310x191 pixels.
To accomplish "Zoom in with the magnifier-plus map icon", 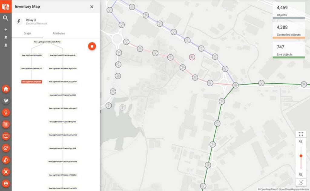I will pyautogui.click(x=301, y=142).
